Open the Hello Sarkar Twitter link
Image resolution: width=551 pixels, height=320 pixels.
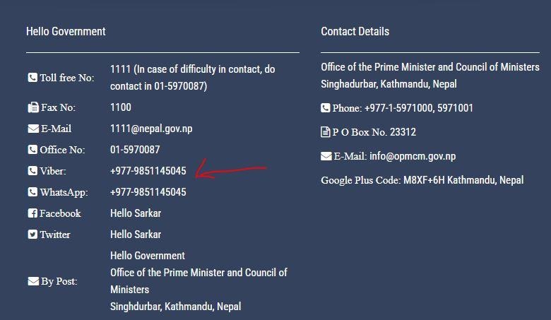click(x=136, y=235)
